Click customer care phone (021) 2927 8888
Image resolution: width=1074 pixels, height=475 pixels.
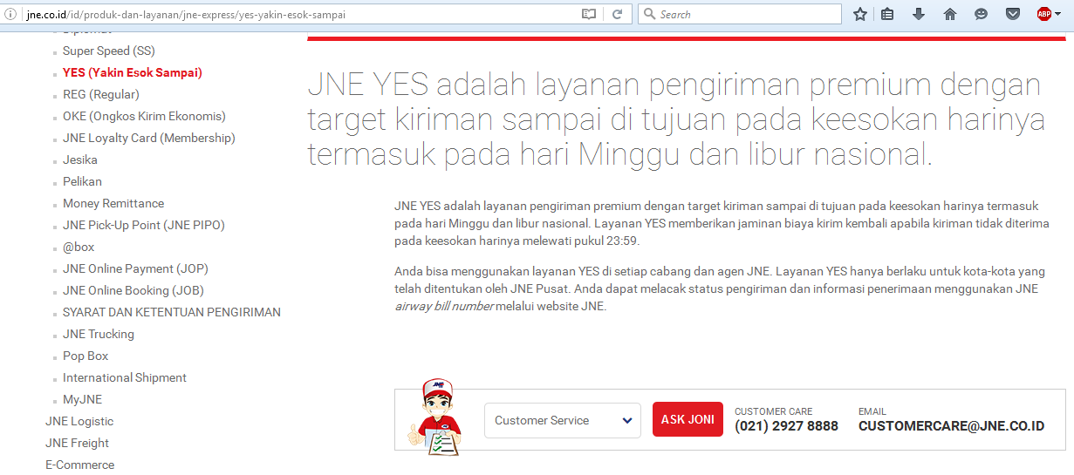click(x=786, y=426)
